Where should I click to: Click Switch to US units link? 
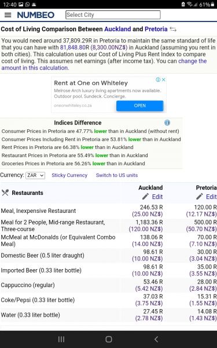(x=117, y=175)
